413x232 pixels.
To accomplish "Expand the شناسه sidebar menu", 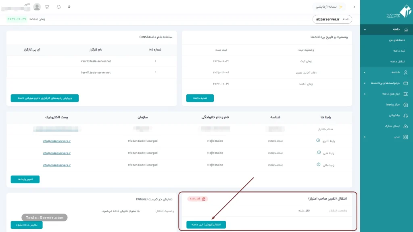I will tap(387, 72).
